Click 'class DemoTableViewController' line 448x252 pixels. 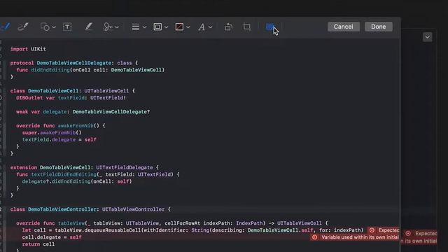click(90, 209)
